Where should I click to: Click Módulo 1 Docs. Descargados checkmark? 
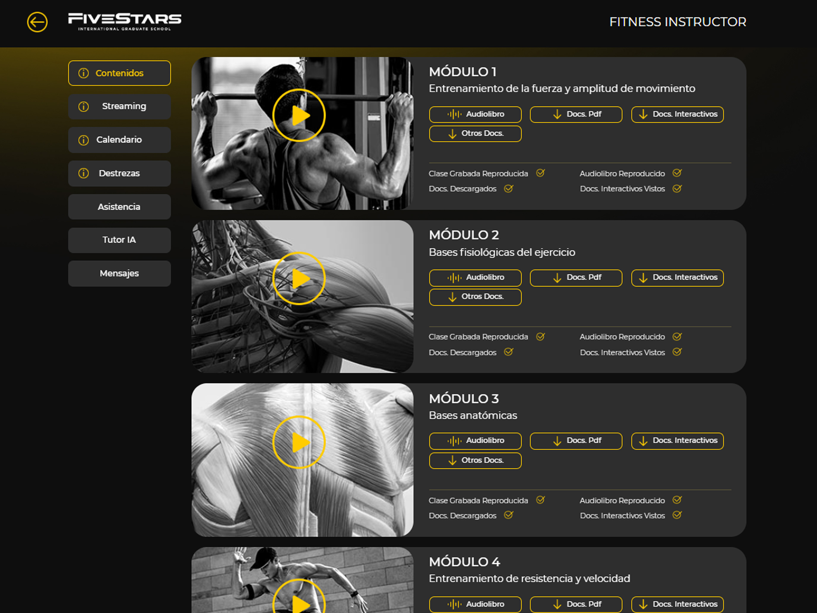[x=509, y=189]
